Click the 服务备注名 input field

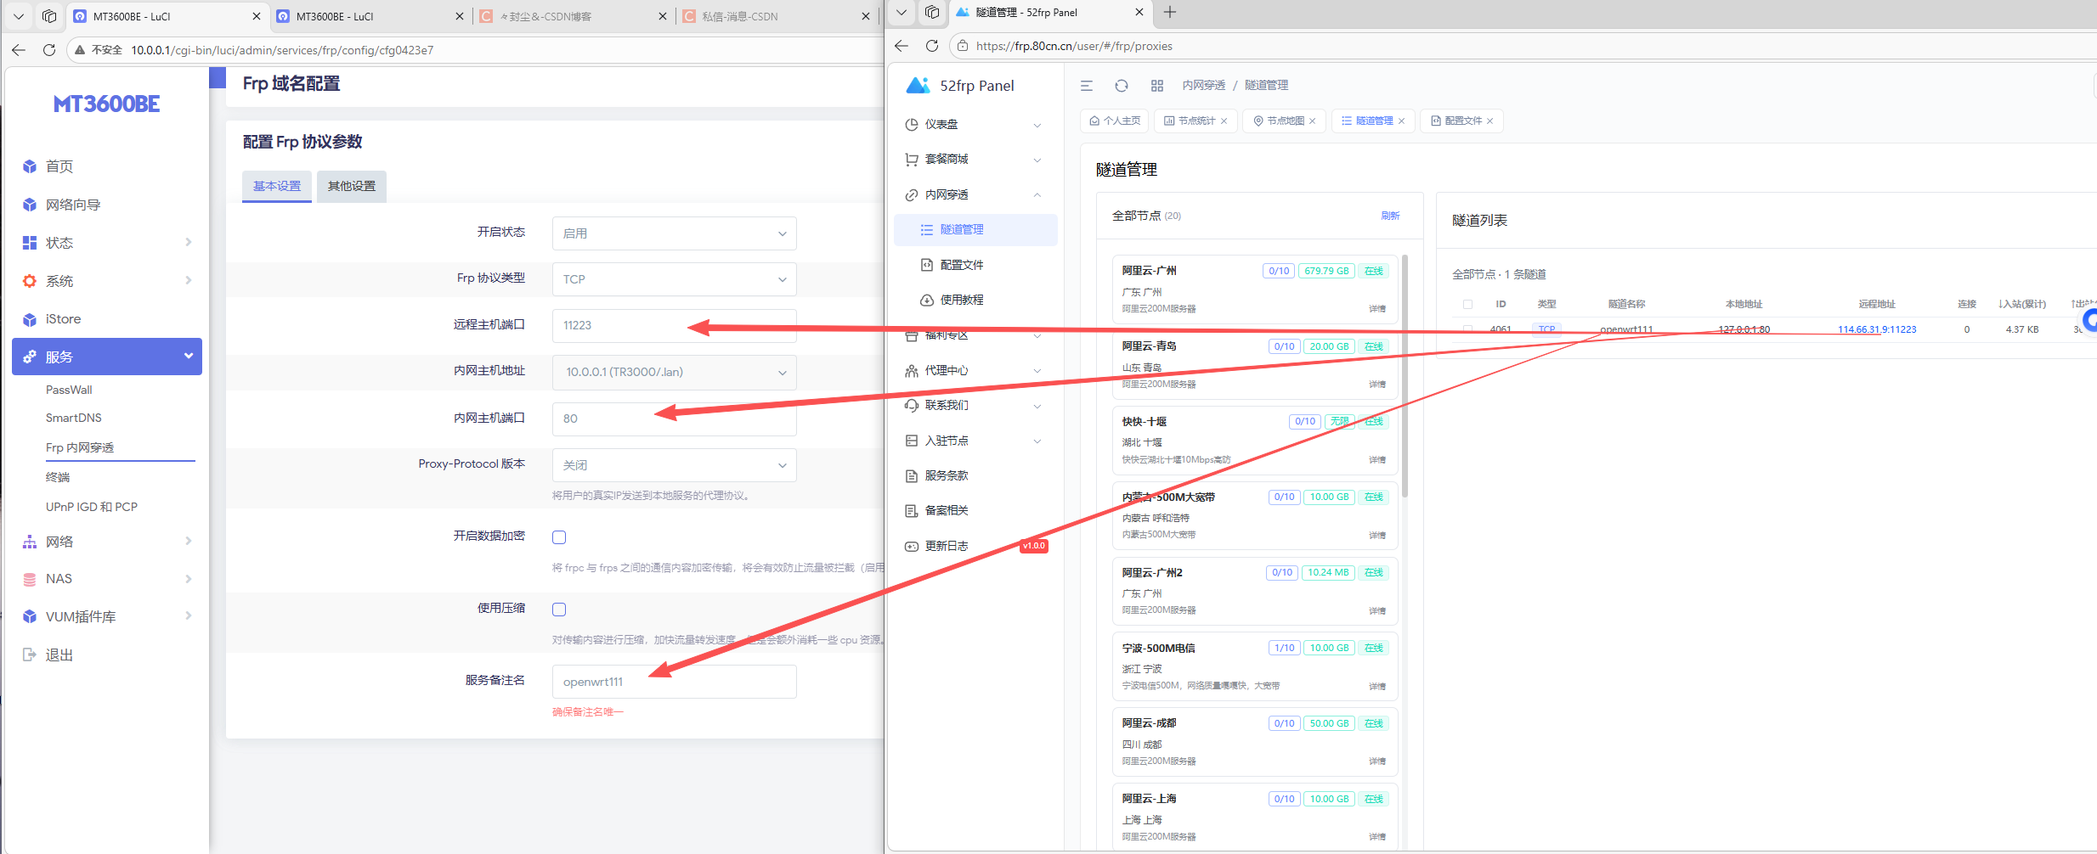675,682
